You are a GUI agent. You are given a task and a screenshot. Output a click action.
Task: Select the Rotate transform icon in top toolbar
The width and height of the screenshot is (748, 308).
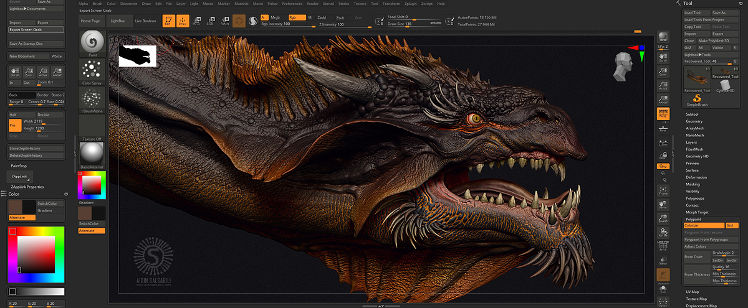(224, 21)
